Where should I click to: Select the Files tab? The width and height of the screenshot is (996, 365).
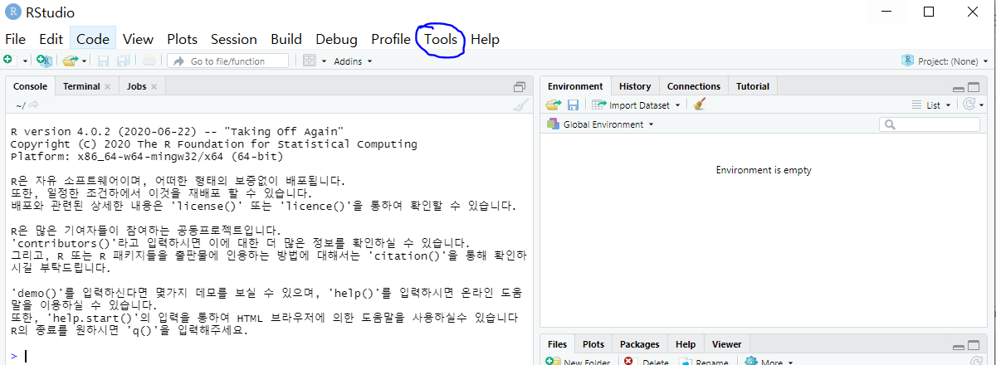click(x=558, y=344)
